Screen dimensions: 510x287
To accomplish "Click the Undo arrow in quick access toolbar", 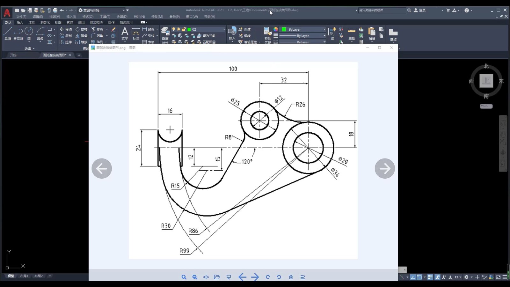I will [x=62, y=10].
